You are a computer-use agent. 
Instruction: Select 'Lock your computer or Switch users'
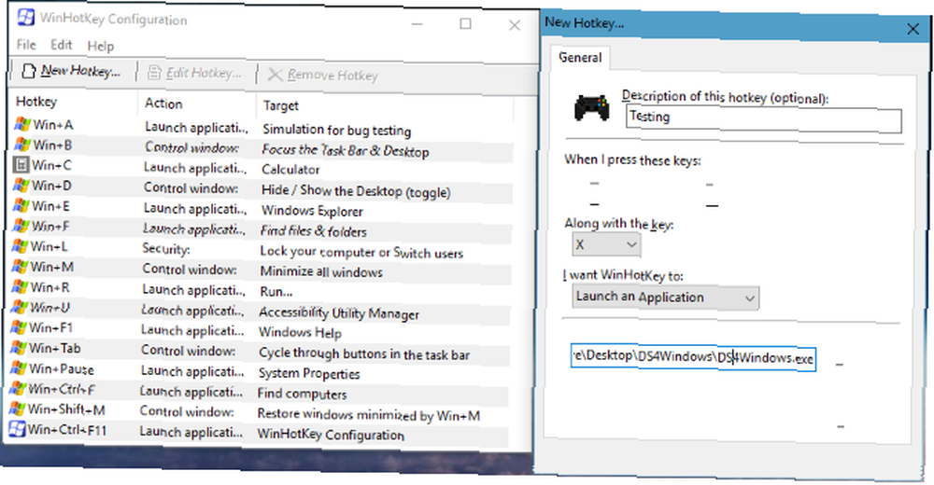point(361,252)
